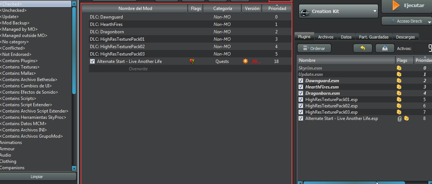432x184 pixels.
Task: Click the Ejecutar button
Action: click(407, 6)
